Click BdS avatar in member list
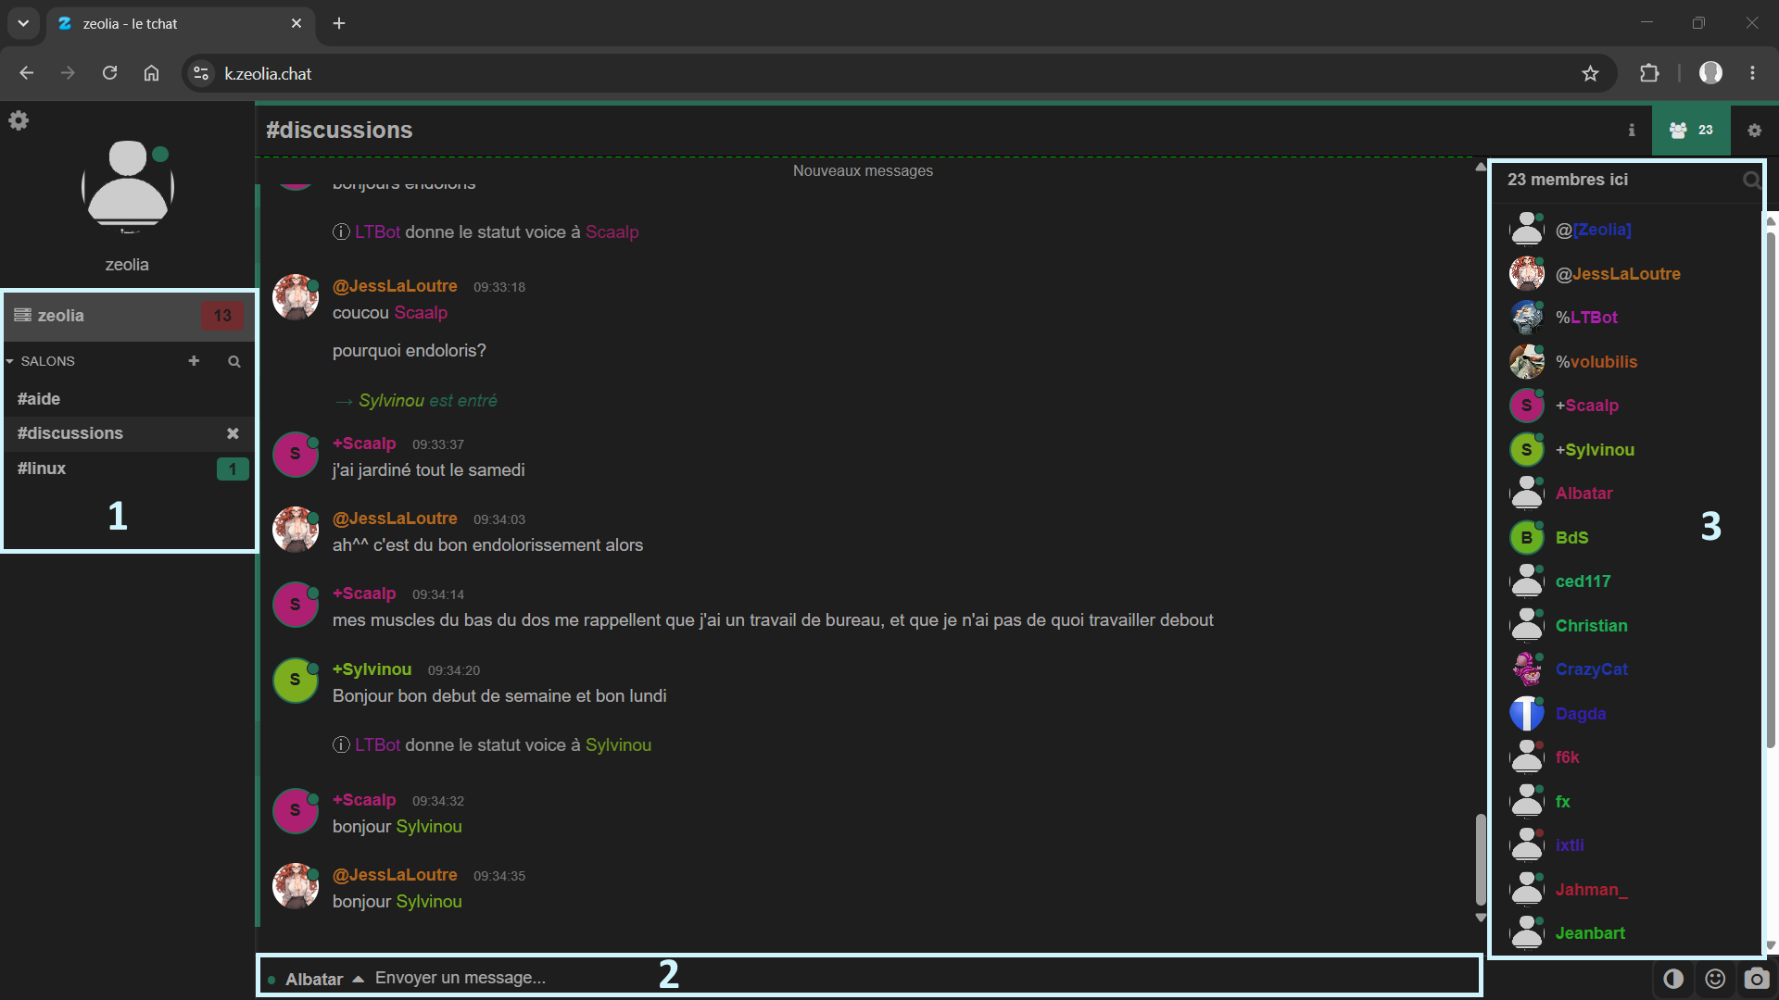The height and width of the screenshot is (1000, 1779). coord(1527,538)
